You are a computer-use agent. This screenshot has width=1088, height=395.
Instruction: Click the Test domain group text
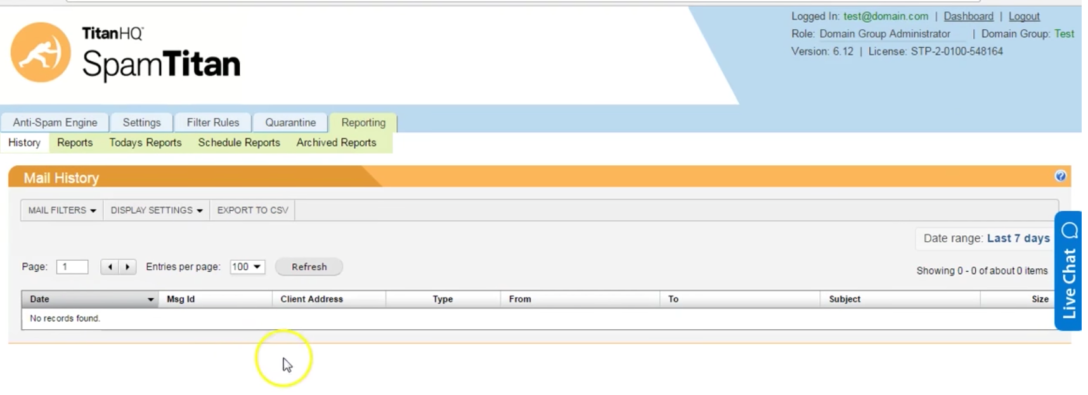tap(1064, 34)
